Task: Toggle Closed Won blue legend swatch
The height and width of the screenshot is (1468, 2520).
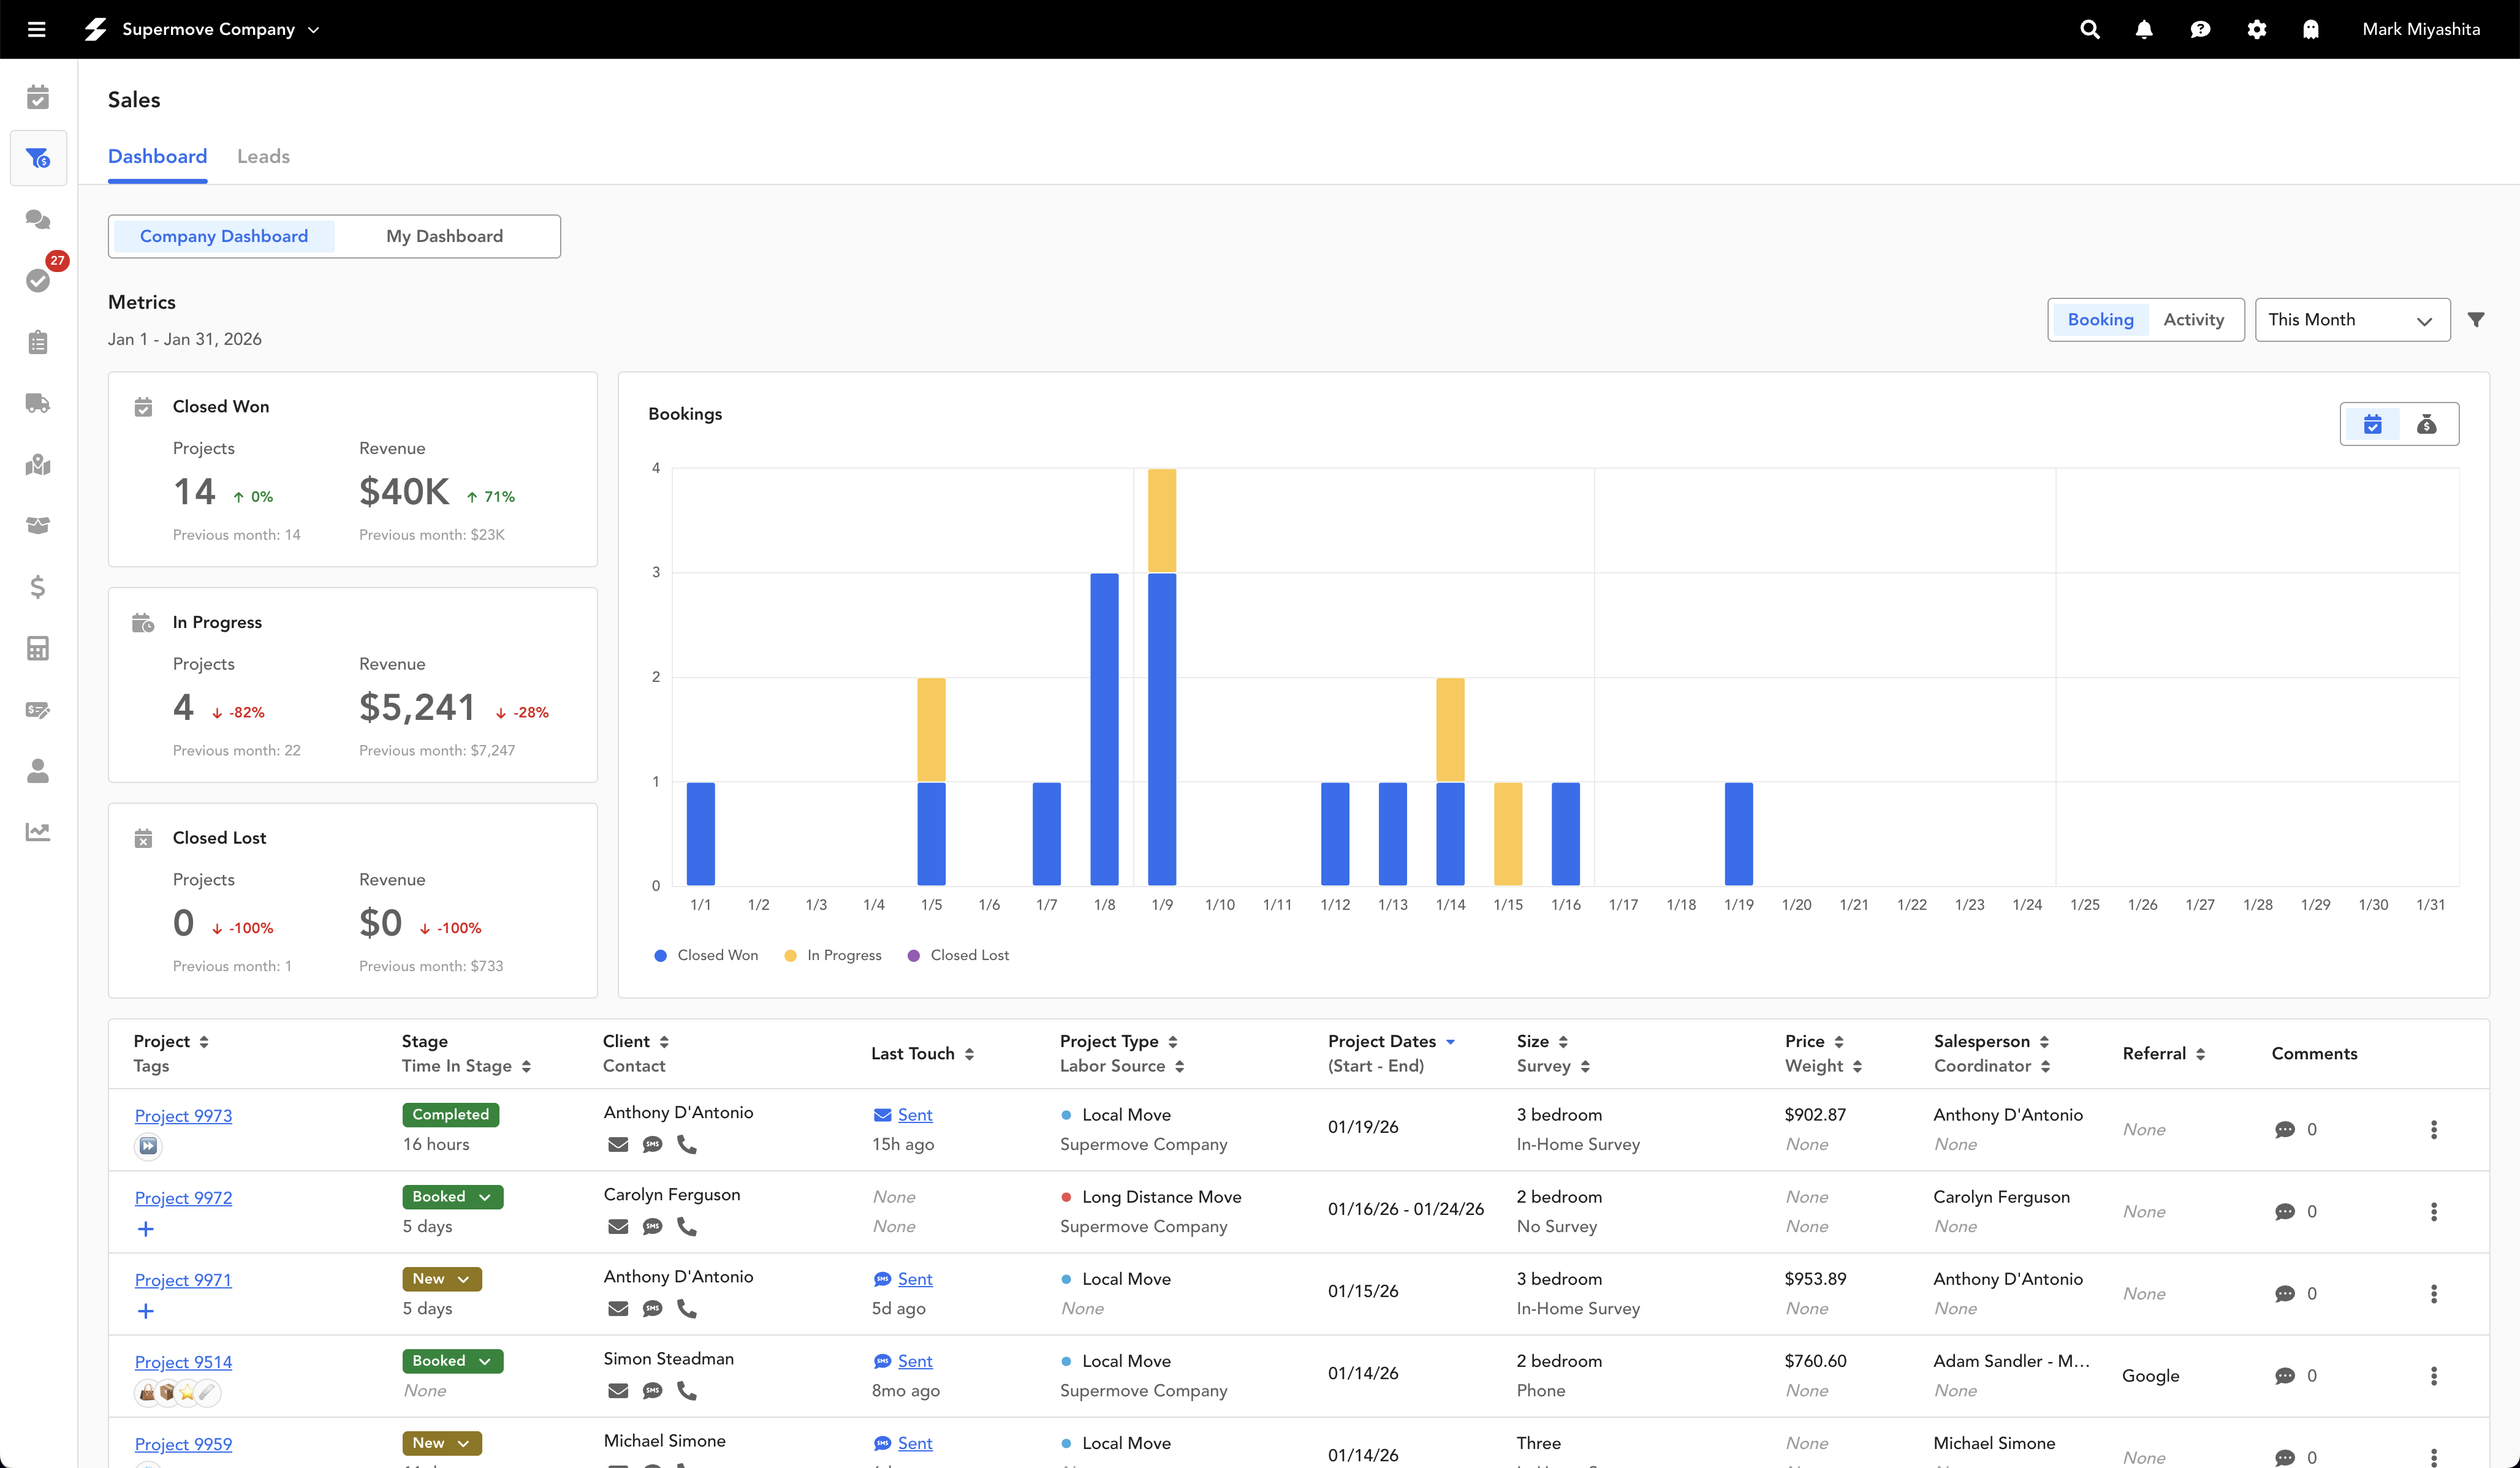Action: point(660,955)
